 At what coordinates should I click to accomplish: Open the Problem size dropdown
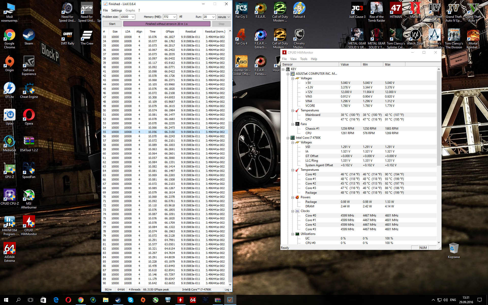click(133, 17)
